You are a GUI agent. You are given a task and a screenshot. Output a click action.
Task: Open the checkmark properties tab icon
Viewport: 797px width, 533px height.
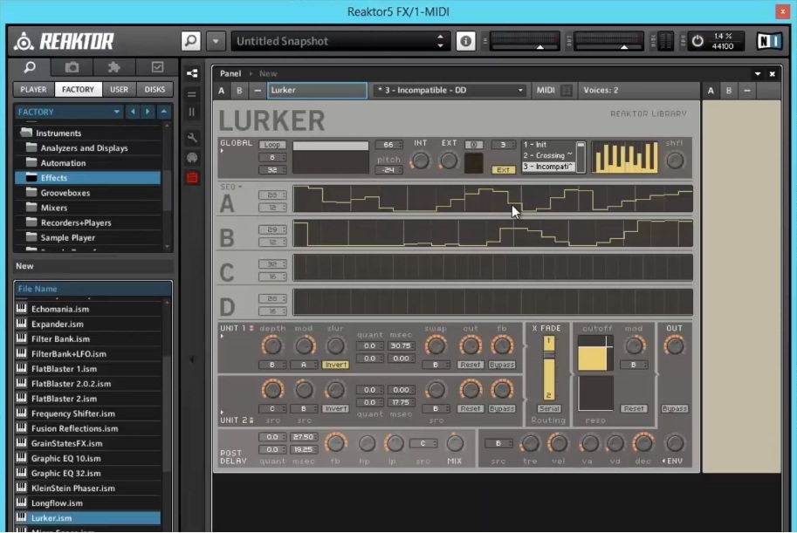(x=158, y=67)
